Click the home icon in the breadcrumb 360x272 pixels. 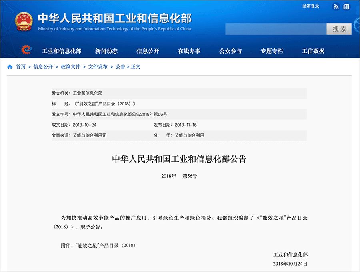tap(9, 67)
